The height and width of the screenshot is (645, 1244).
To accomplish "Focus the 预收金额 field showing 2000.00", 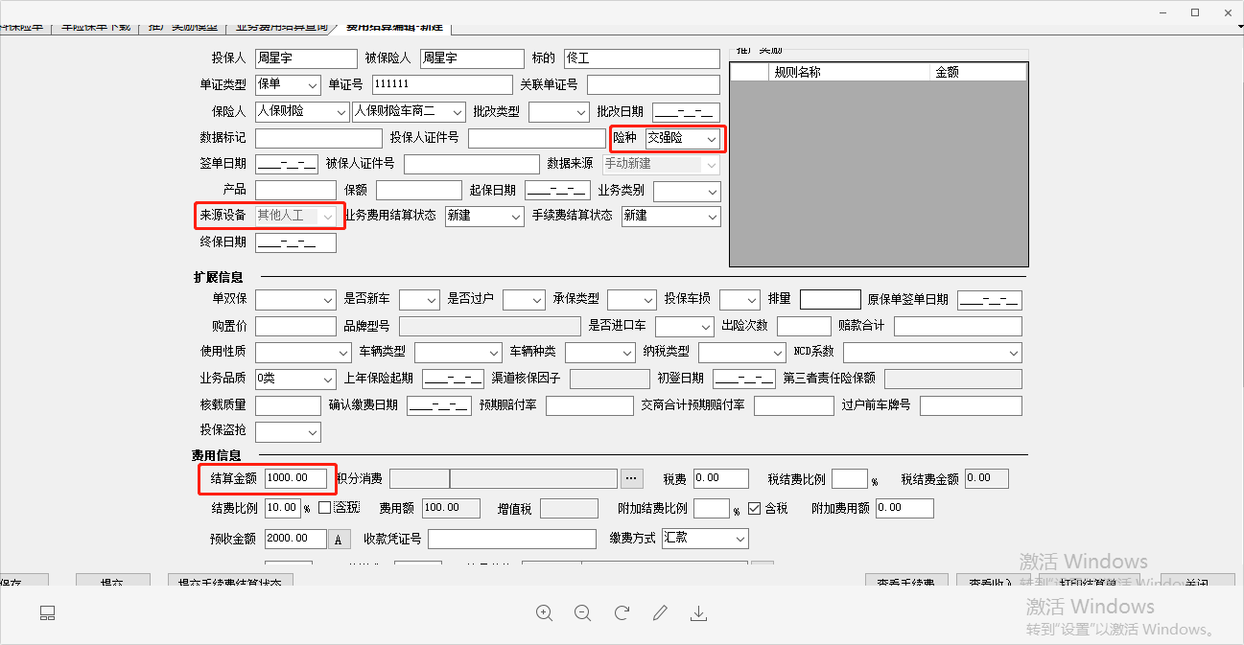I will tap(295, 539).
